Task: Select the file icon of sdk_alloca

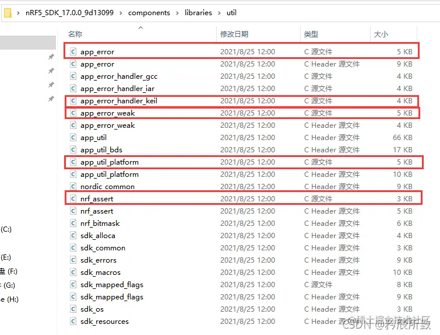Action: click(73, 236)
